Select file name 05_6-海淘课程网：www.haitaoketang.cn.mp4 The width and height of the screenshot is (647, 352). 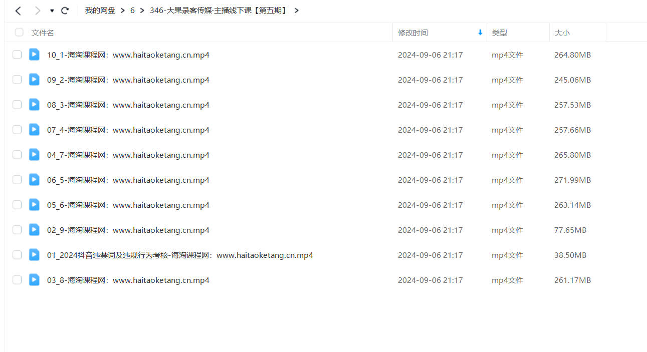pos(128,205)
